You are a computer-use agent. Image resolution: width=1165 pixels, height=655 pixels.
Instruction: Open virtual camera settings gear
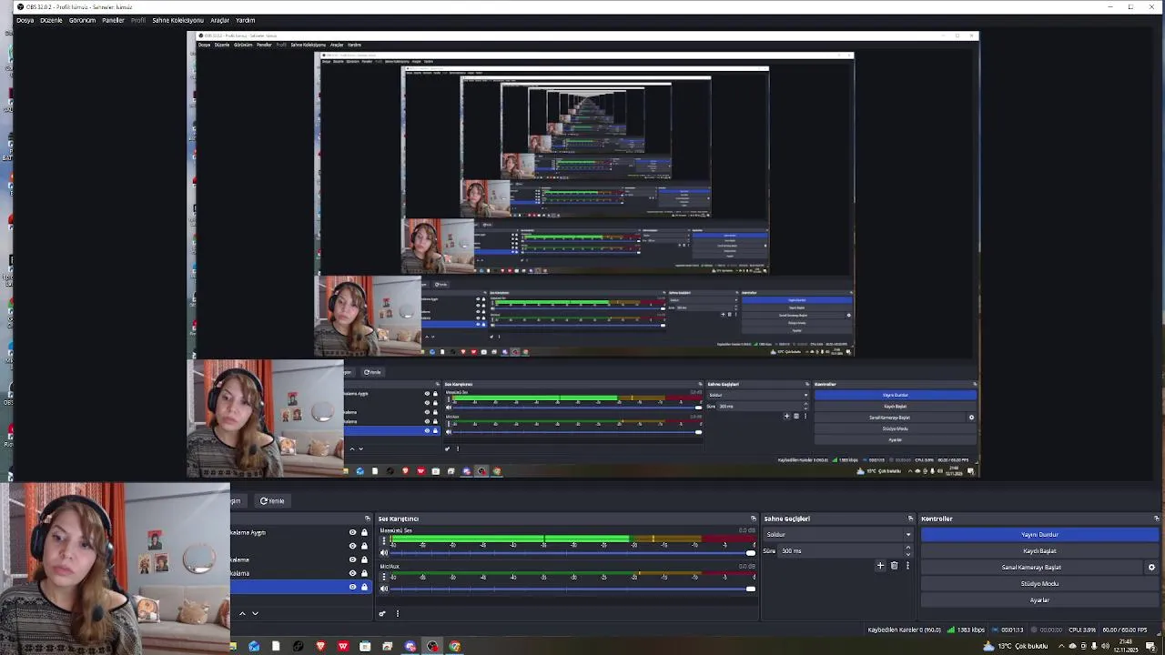point(1151,567)
